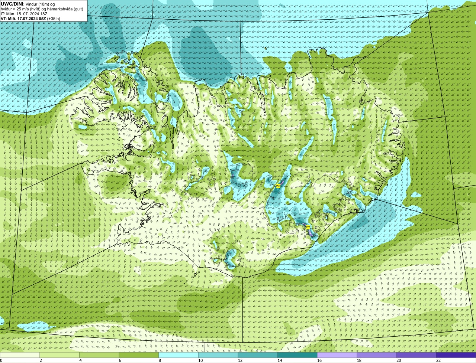Pick the dark teal 14–16 m/s legend swatch
Viewport: 476px width, 363px height.
coord(297,355)
